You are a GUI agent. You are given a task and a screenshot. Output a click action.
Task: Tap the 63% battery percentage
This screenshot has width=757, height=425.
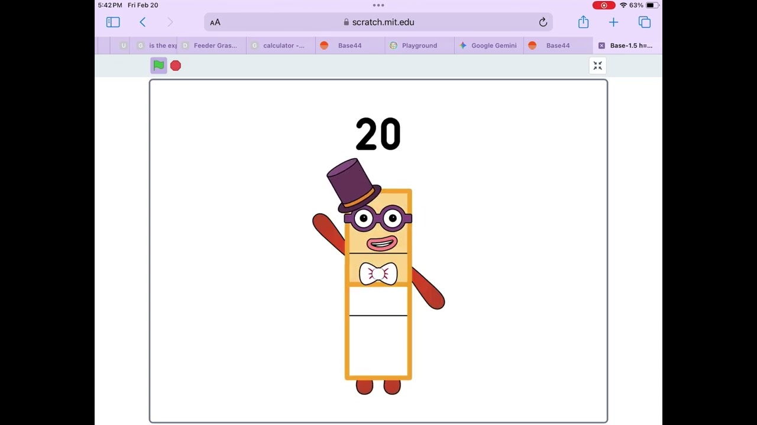[x=636, y=5]
